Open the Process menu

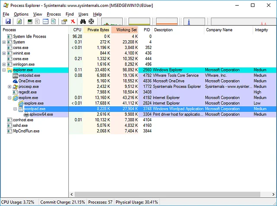[54, 14]
